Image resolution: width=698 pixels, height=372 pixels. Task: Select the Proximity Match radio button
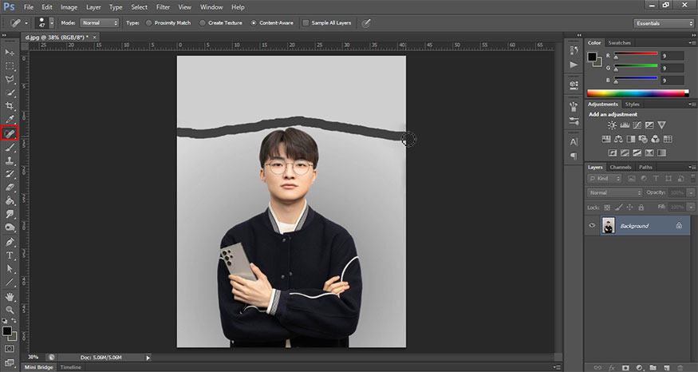click(148, 22)
